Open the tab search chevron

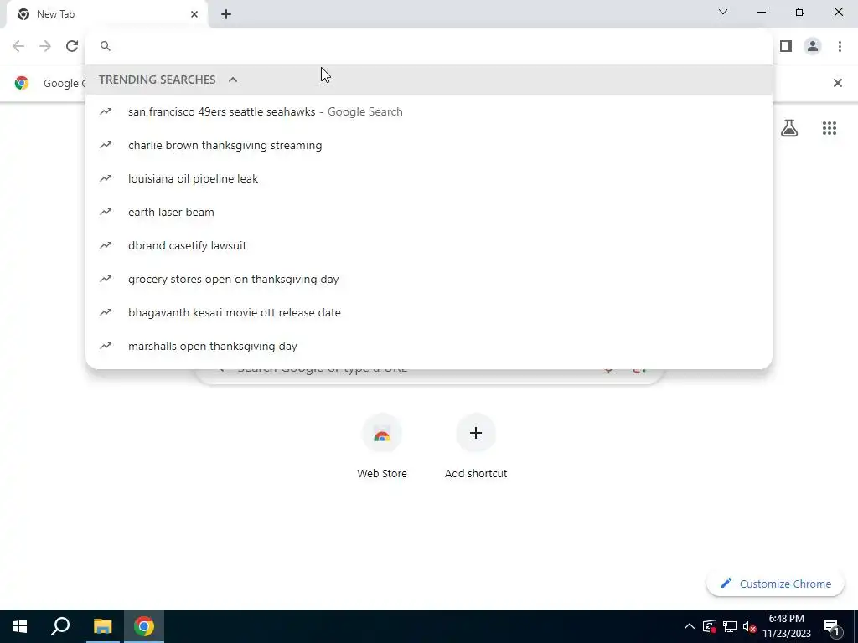click(x=723, y=12)
